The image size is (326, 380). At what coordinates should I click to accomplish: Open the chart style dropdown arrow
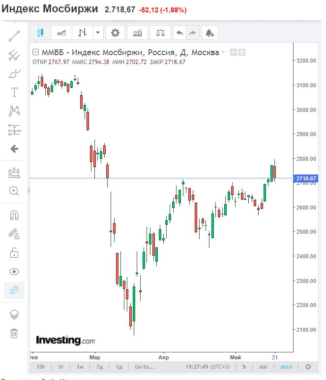pos(98,33)
